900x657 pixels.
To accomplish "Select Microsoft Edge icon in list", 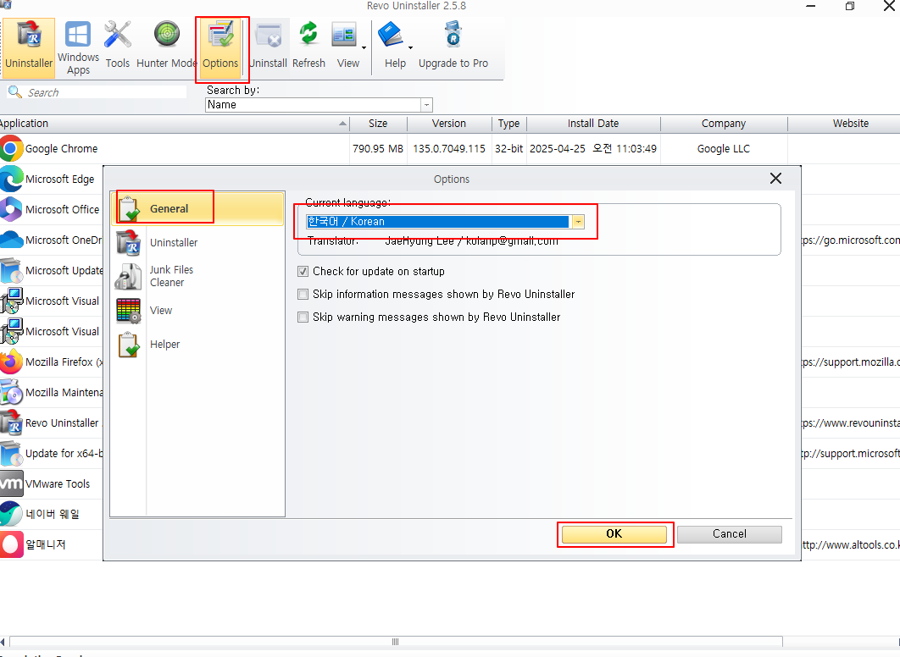I will [x=12, y=179].
